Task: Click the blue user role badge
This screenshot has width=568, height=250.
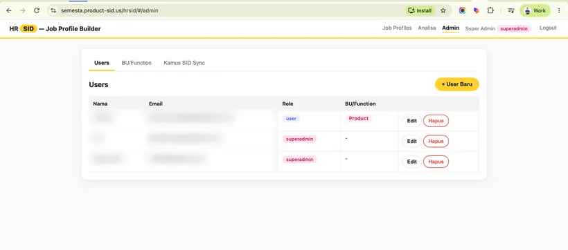Action: 291,119
